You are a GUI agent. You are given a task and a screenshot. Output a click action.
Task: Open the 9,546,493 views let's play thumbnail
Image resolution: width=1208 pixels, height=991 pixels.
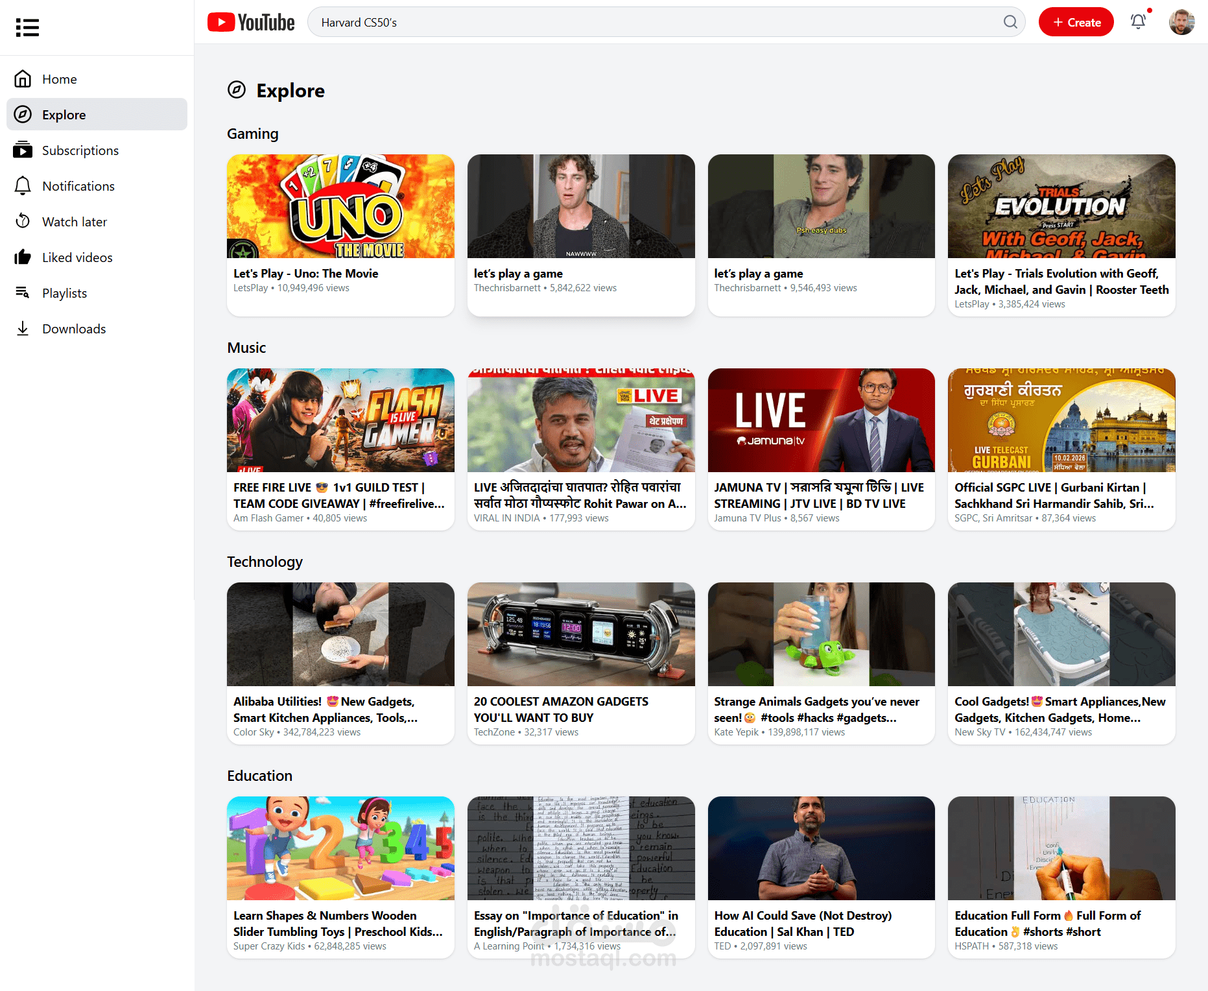coord(822,206)
